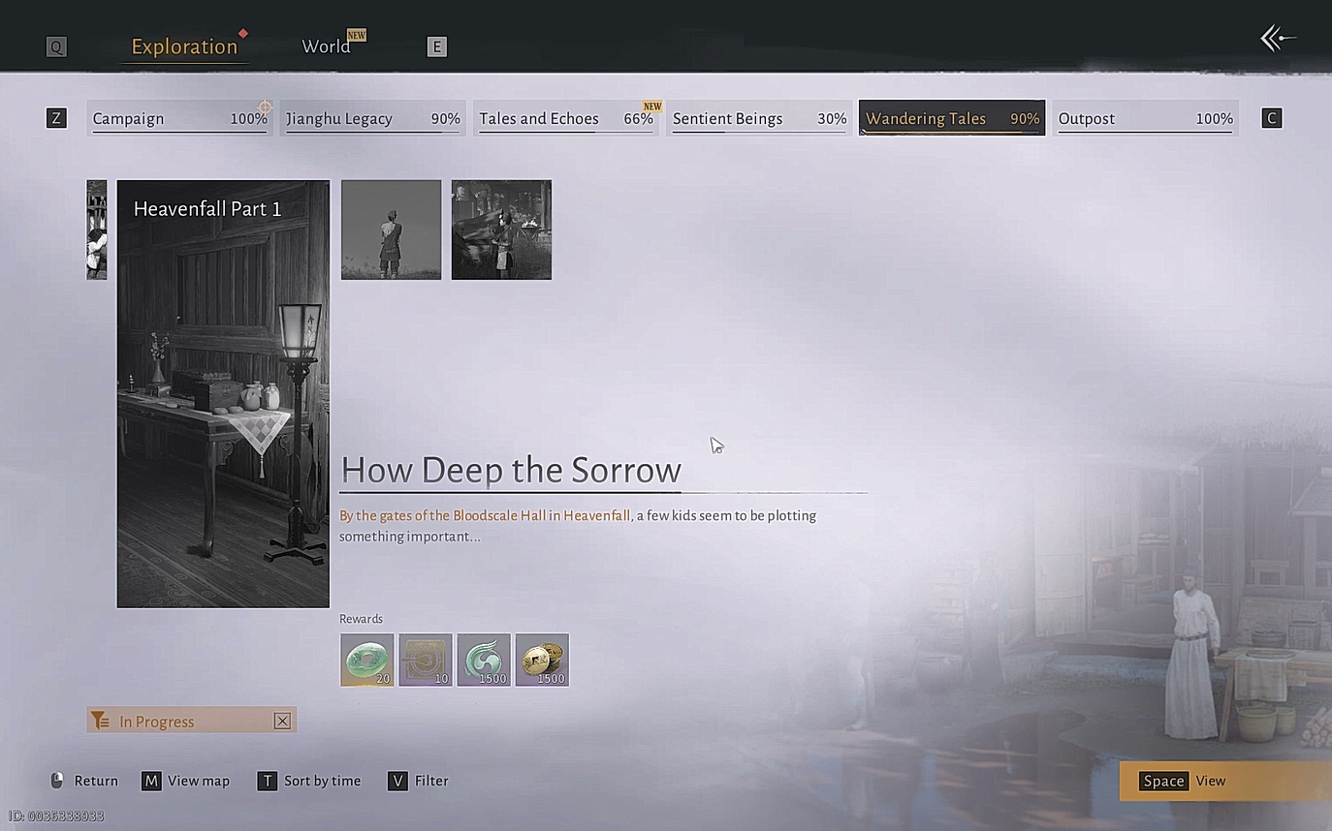Click the C next category key icon
Screen dimensions: 1332x831
click(1271, 118)
